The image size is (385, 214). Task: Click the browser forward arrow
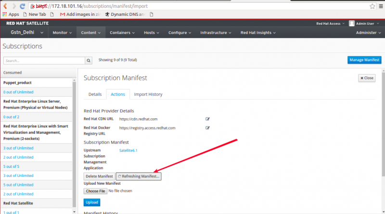[x=14, y=6]
